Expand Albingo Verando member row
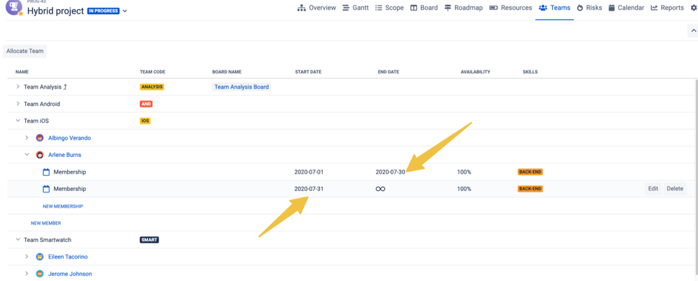The width and height of the screenshot is (698, 281). pyautogui.click(x=27, y=138)
